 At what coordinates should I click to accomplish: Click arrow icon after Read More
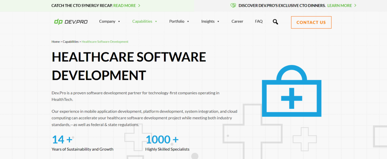click(139, 6)
